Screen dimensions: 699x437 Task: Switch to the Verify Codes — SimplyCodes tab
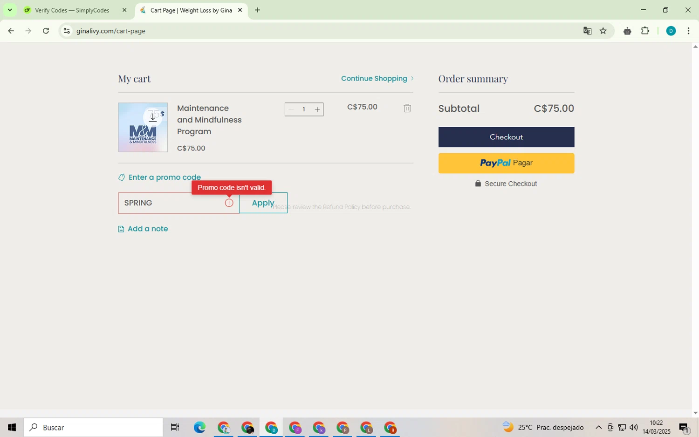pos(72,10)
